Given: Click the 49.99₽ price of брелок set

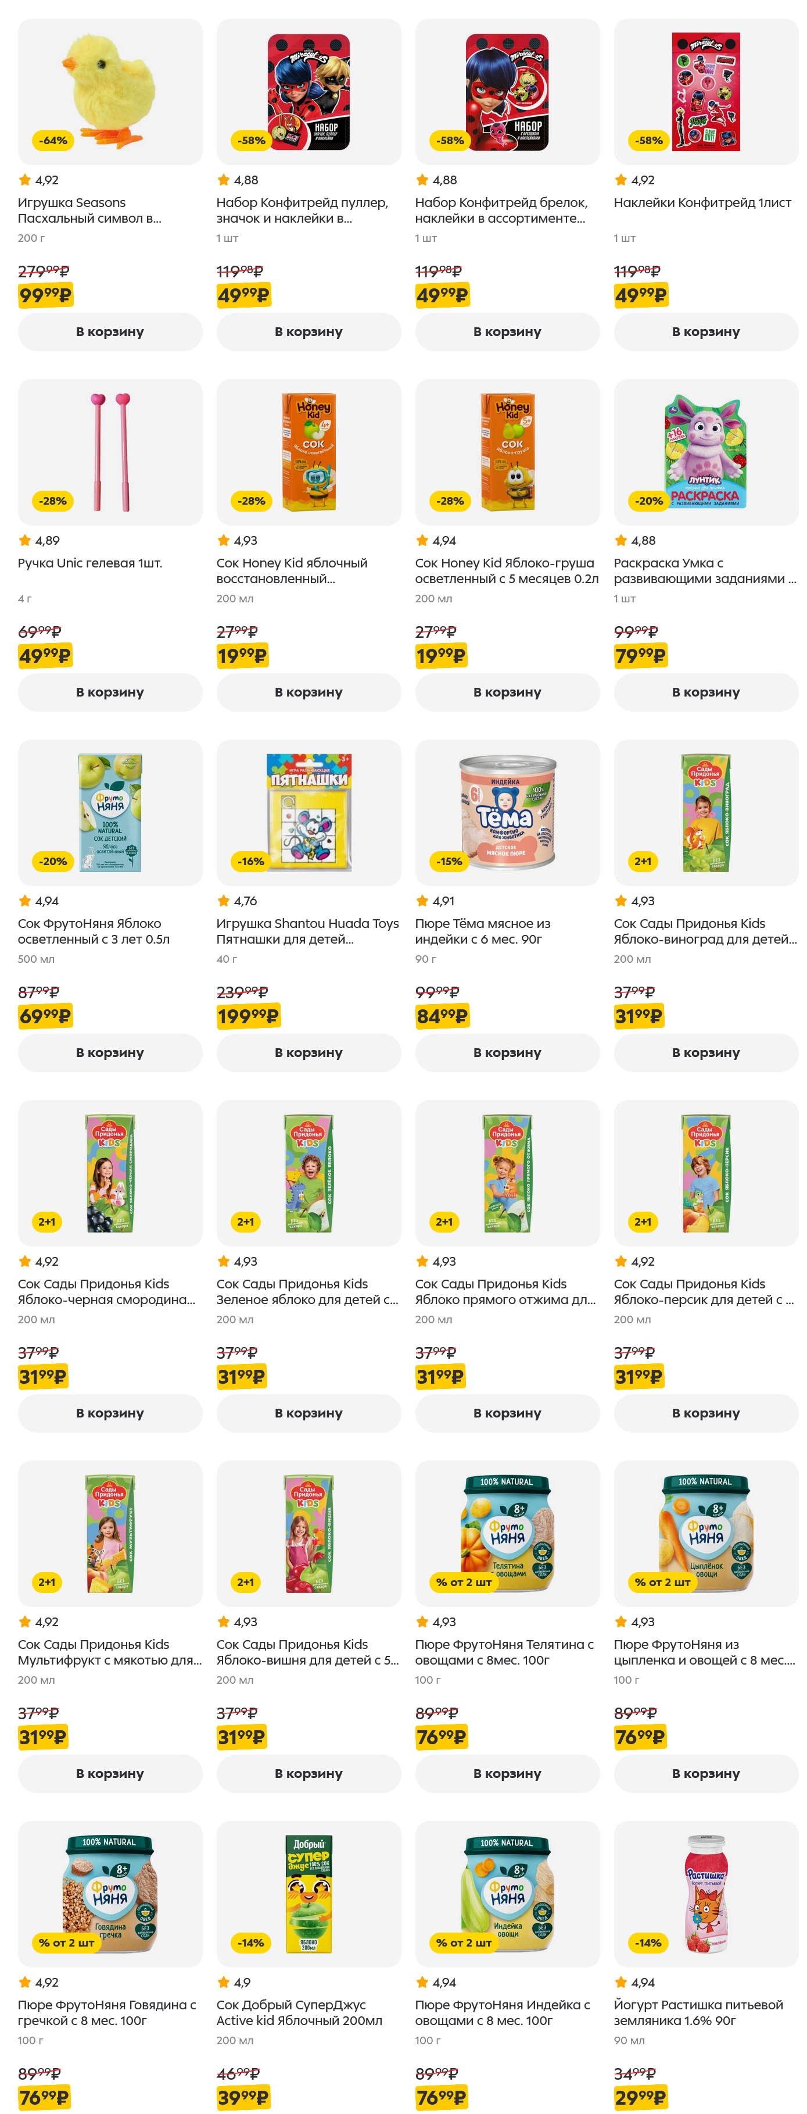Looking at the screenshot, I should (x=441, y=295).
